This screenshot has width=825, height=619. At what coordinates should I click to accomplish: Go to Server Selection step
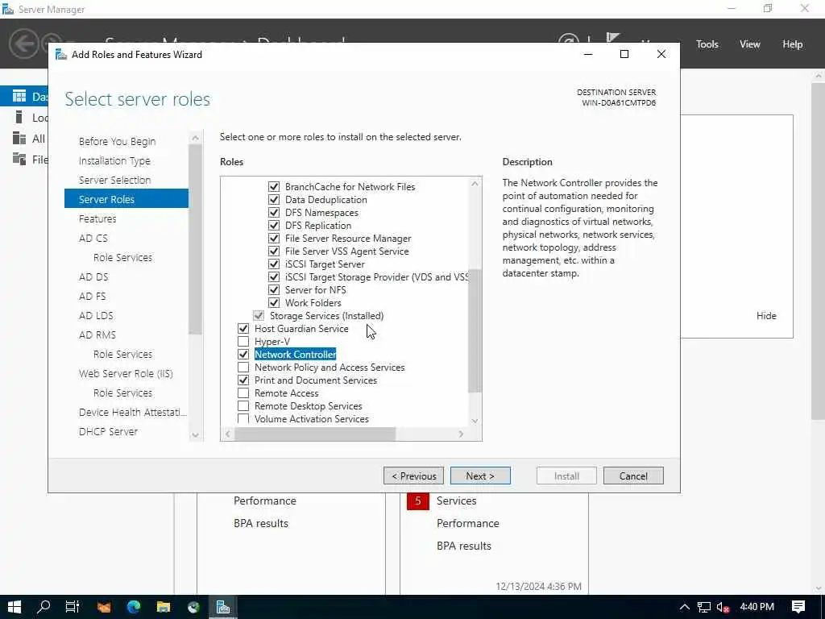click(x=114, y=180)
